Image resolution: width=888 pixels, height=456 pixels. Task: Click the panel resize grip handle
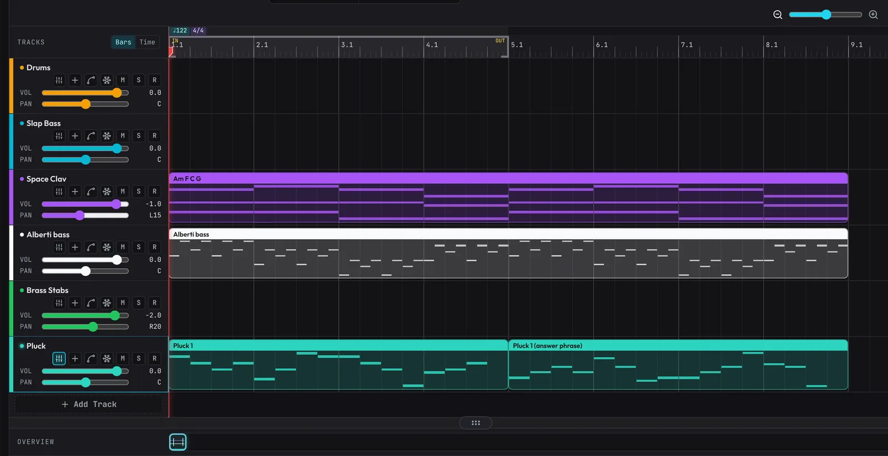click(476, 423)
